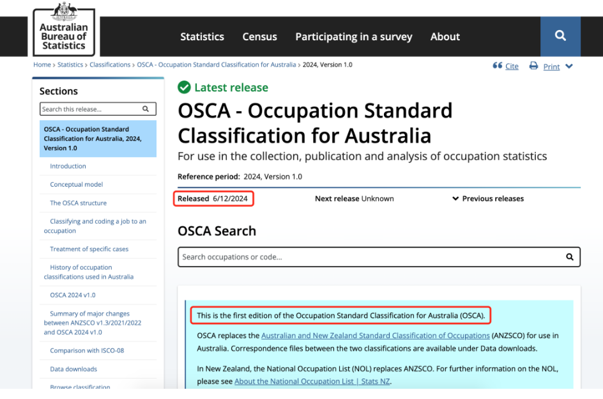Open the Statistics menu
The image size is (603, 399).
pos(202,36)
